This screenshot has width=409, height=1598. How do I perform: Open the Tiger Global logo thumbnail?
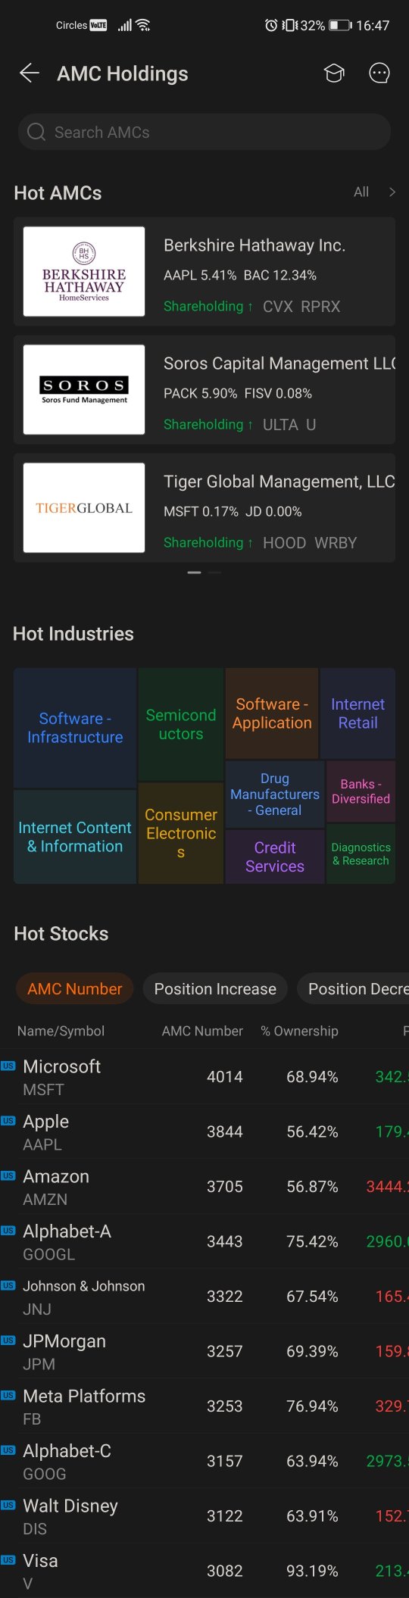(x=84, y=507)
